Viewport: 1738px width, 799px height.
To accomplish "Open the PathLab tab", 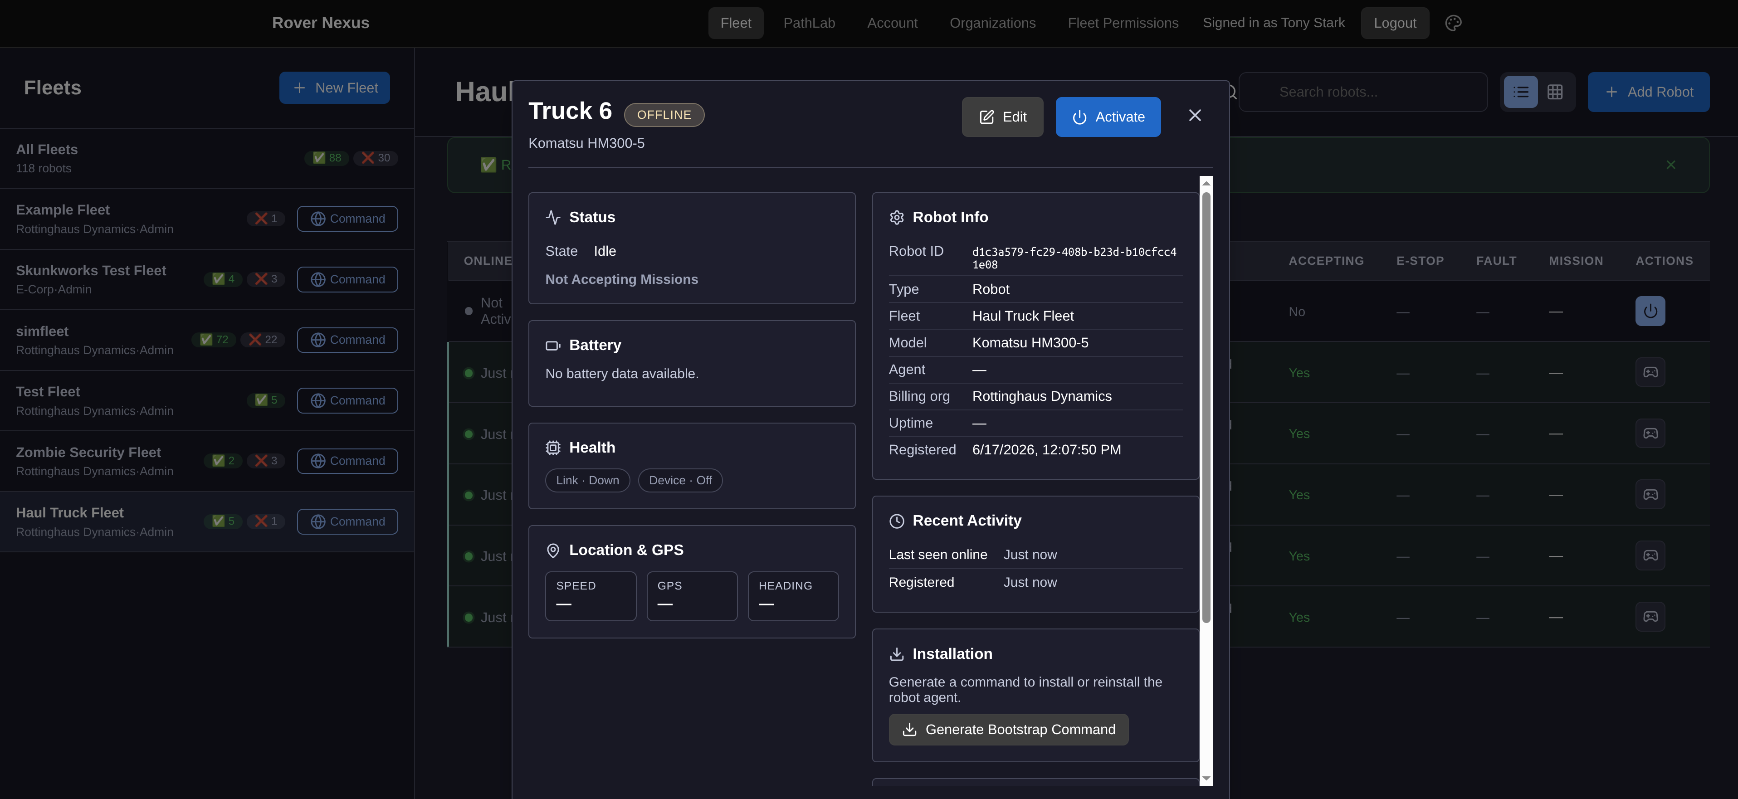I will coord(809,23).
